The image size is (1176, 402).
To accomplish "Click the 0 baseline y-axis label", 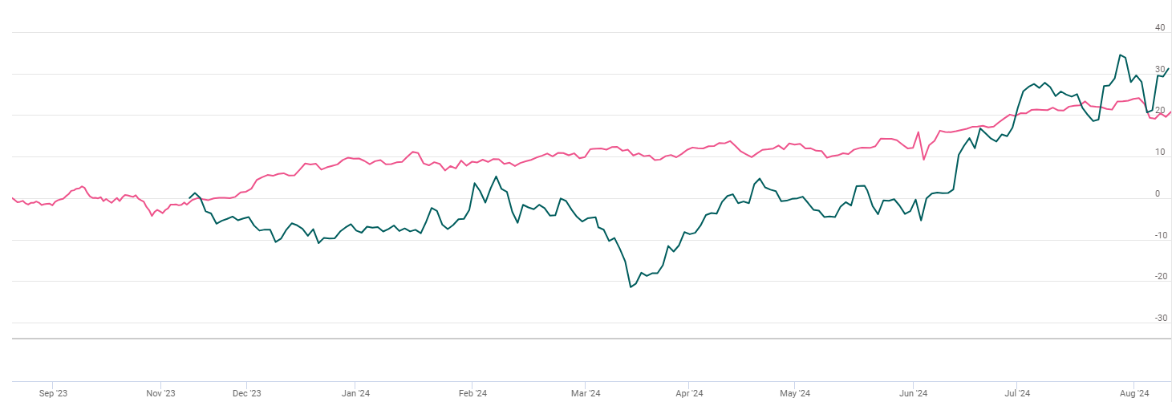I will point(1157,193).
